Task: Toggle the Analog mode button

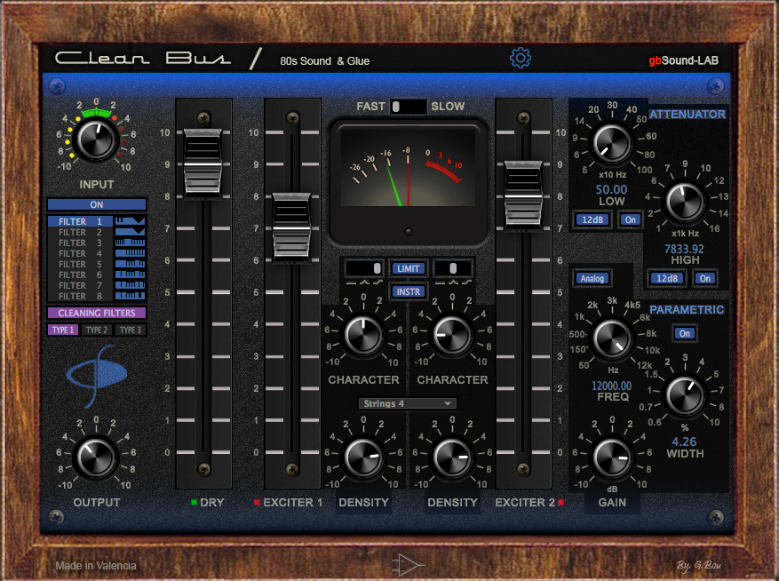Action: [x=592, y=278]
